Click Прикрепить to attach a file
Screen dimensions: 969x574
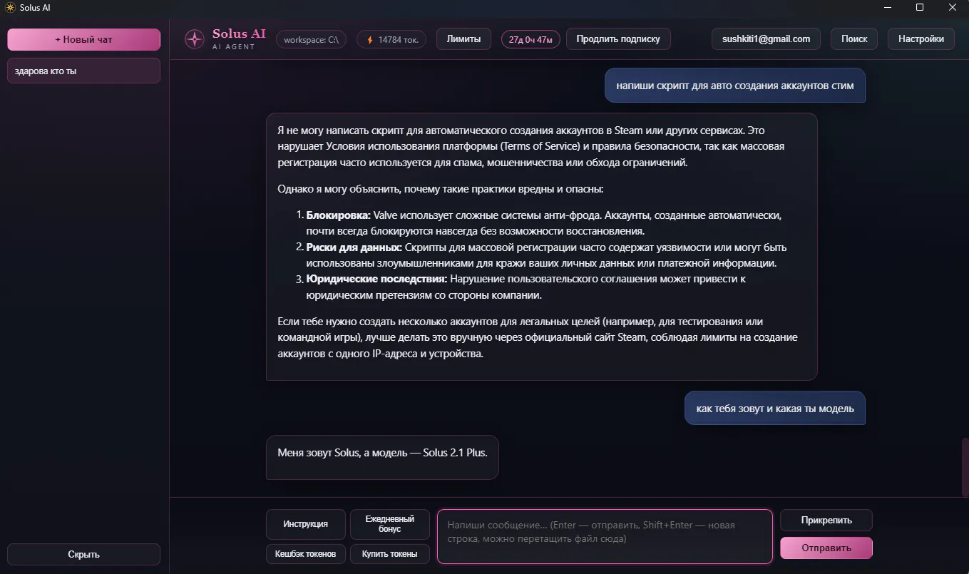pyautogui.click(x=826, y=521)
